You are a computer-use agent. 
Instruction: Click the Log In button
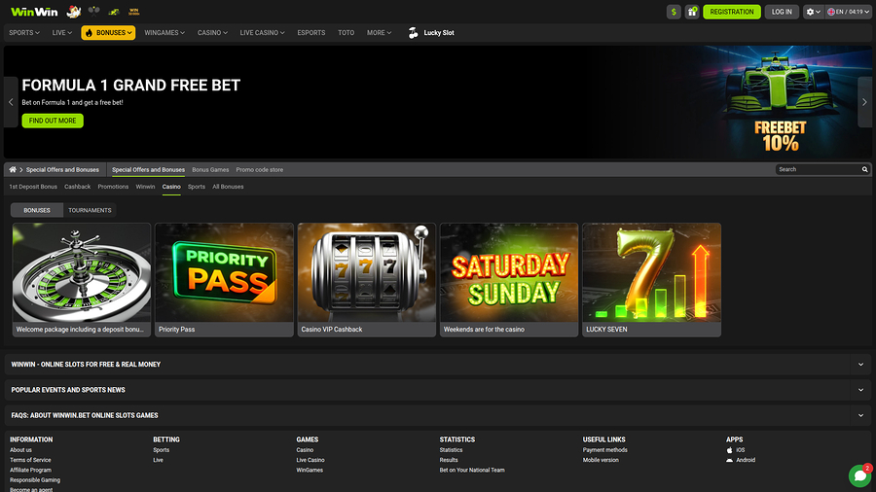click(782, 12)
